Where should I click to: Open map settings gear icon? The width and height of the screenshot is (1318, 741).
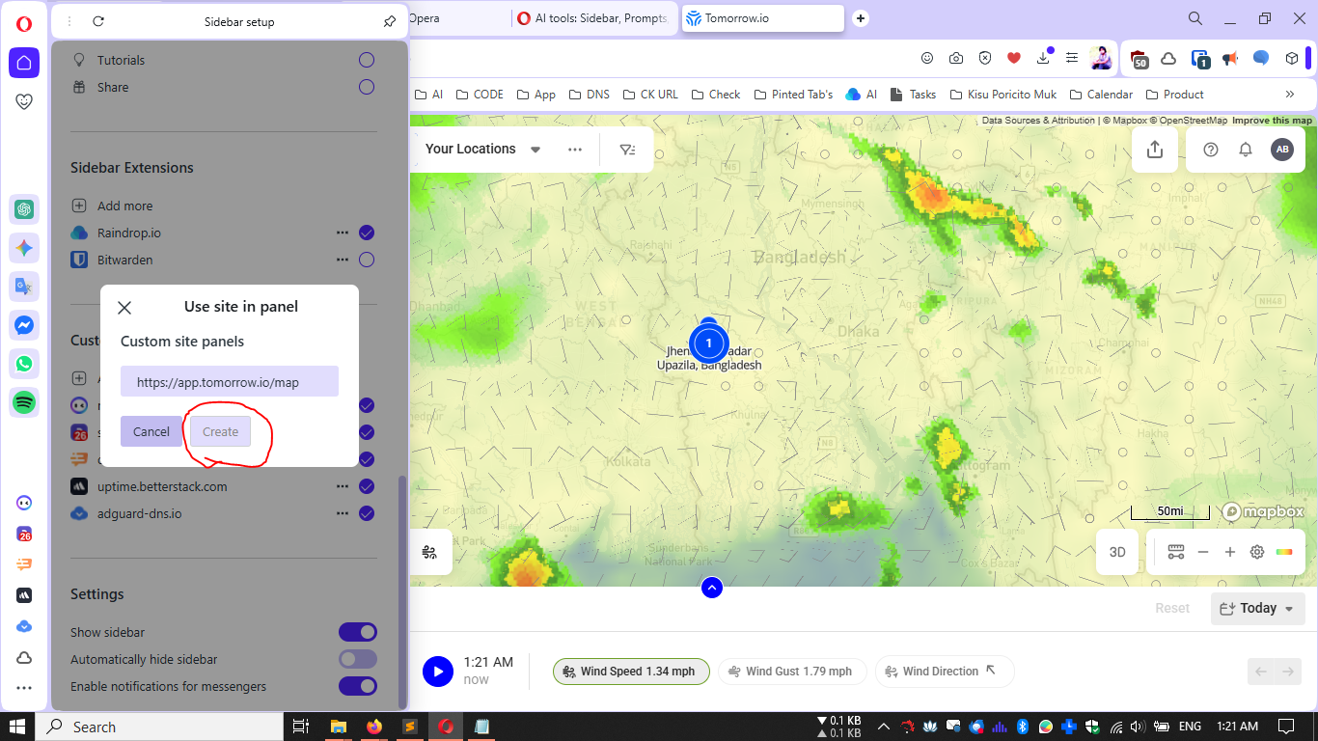[1257, 552]
